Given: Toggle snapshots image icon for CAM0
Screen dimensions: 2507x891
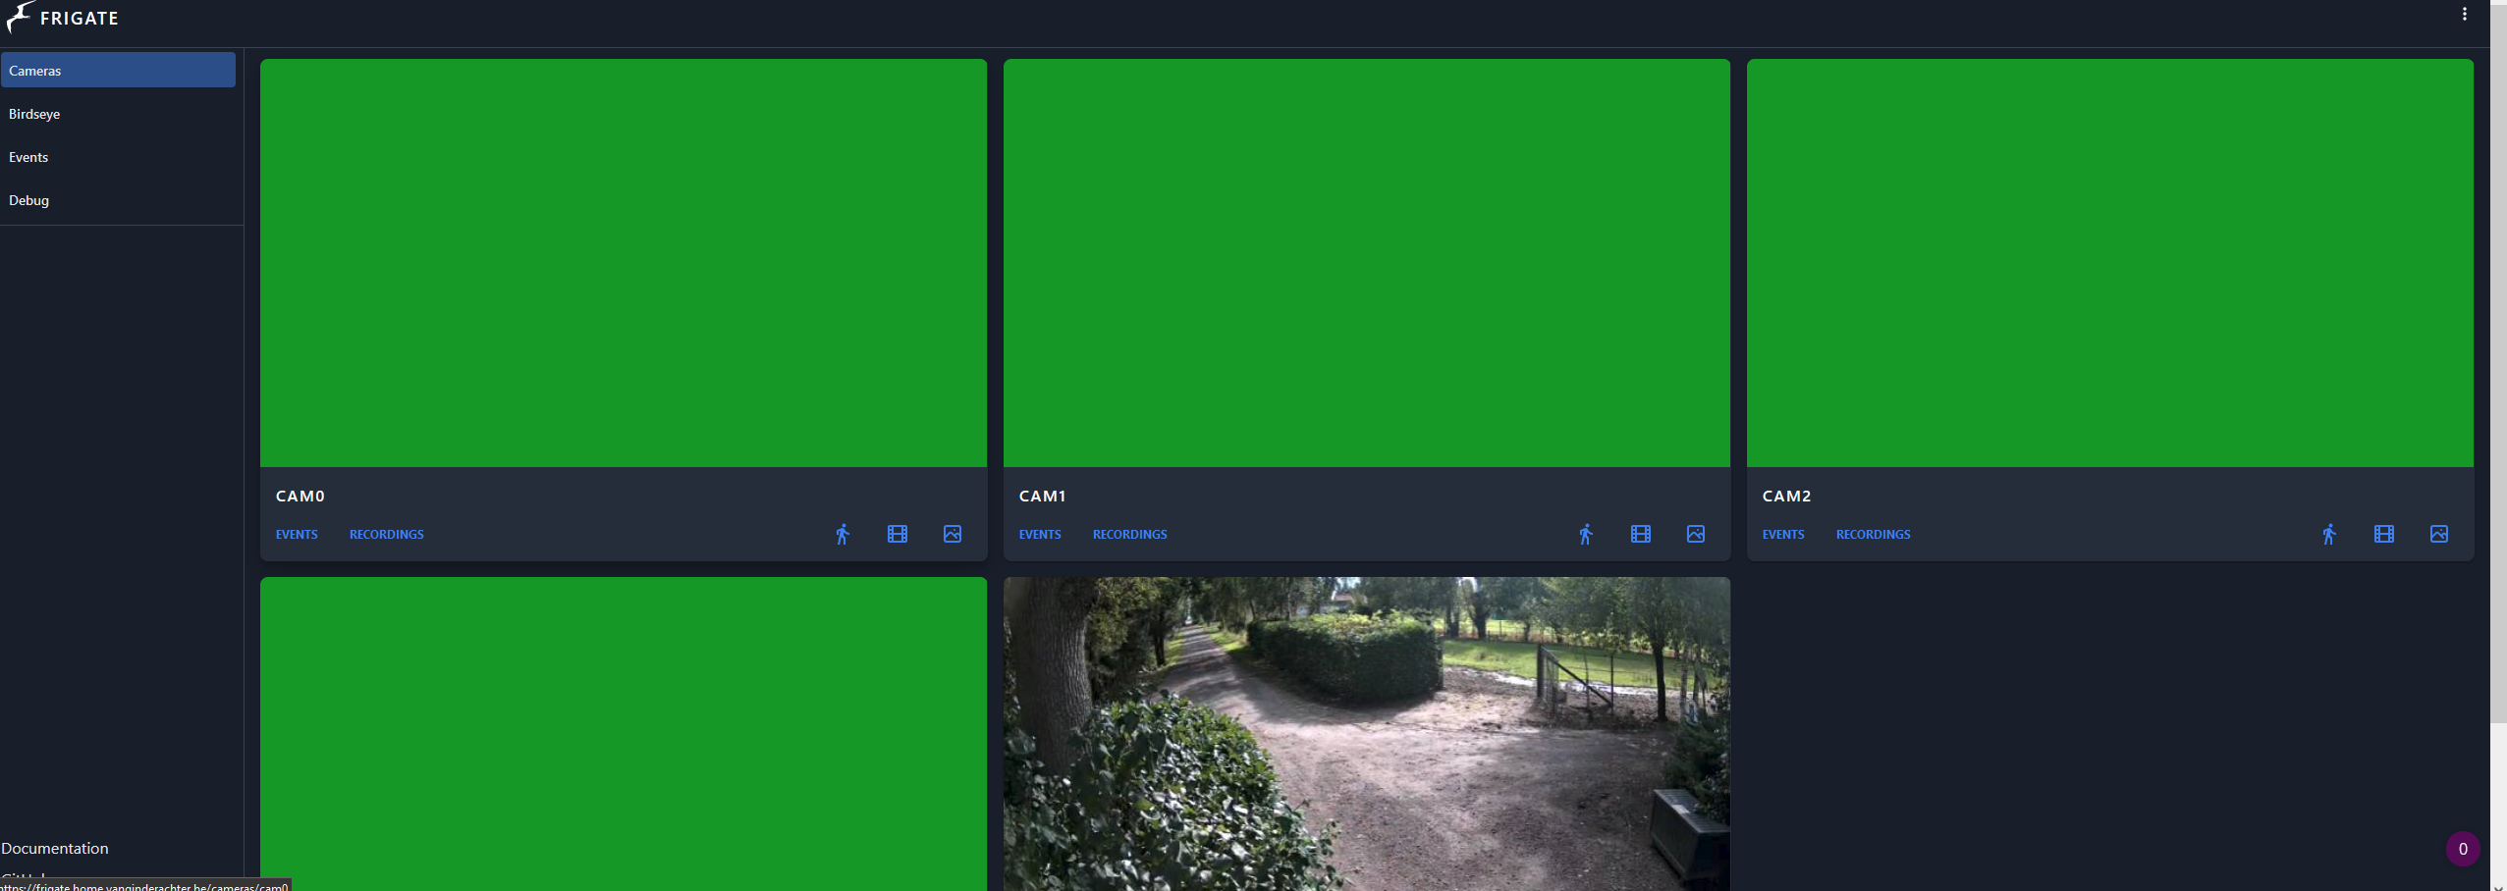Looking at the screenshot, I should click(953, 534).
